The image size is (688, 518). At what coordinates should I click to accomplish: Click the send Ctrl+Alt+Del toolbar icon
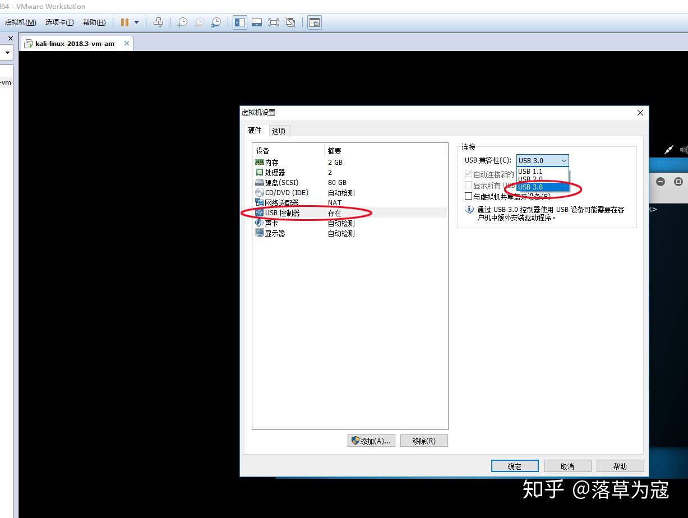pos(158,22)
